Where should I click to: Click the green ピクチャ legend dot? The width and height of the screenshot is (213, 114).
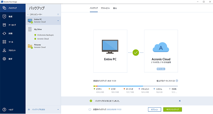point(94,89)
